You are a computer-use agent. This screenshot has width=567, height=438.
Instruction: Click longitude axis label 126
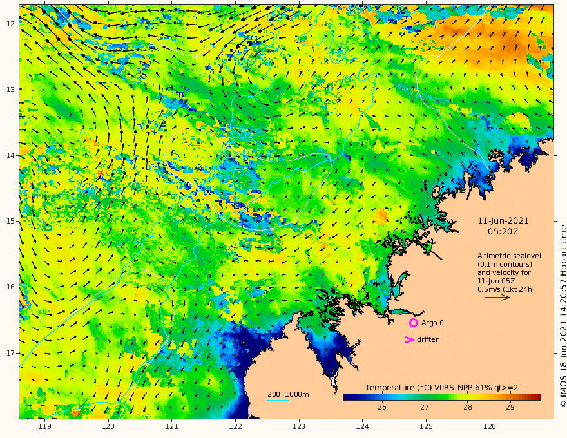(x=490, y=426)
